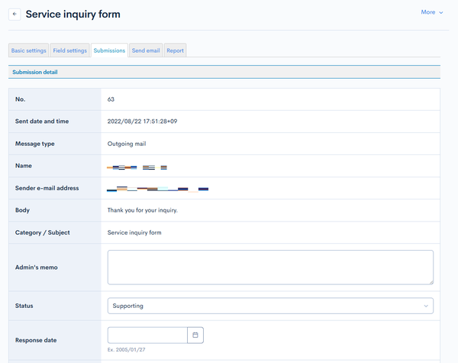Open the Status dropdown showing Supporting
This screenshot has width=458, height=363.
click(x=270, y=306)
